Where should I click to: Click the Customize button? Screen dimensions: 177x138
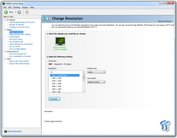tap(54, 99)
